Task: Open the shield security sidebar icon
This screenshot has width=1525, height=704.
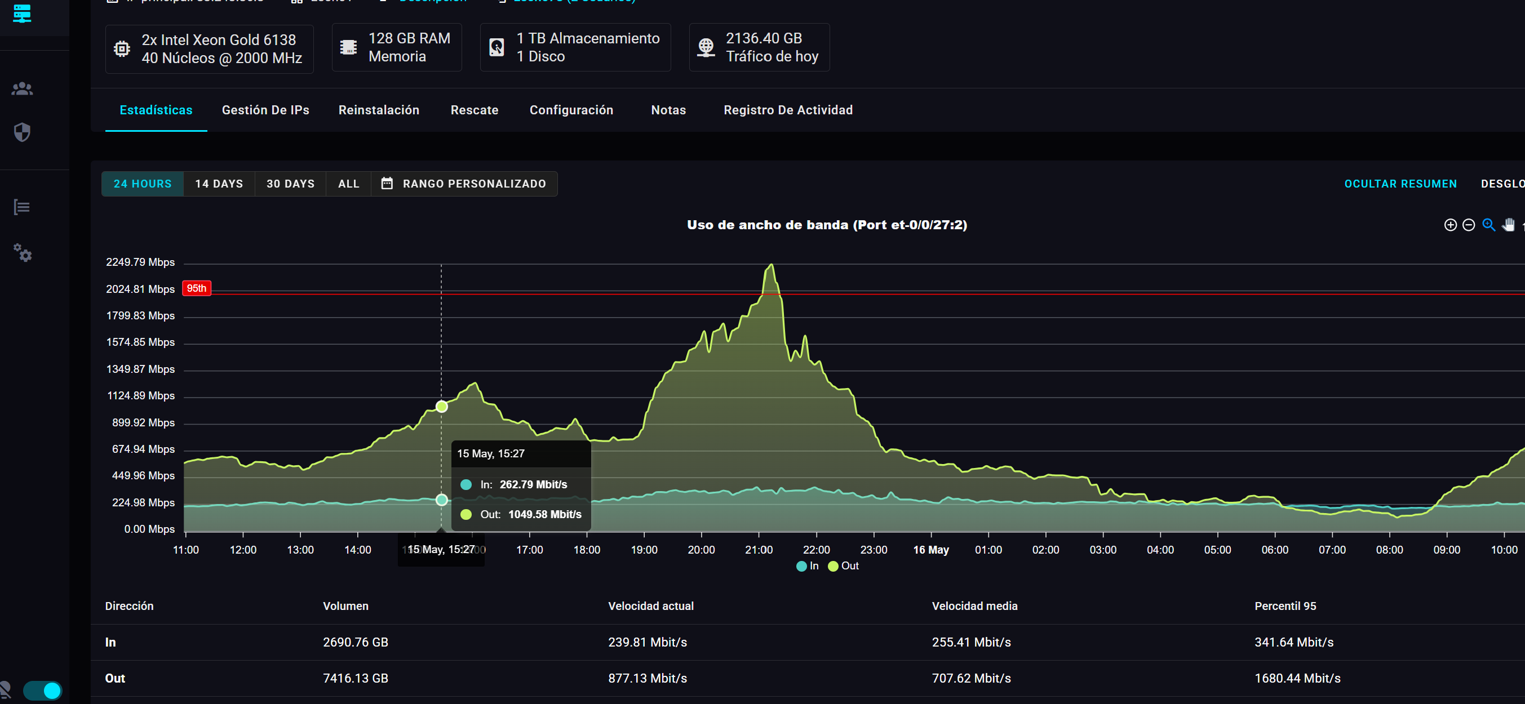Action: [x=22, y=132]
